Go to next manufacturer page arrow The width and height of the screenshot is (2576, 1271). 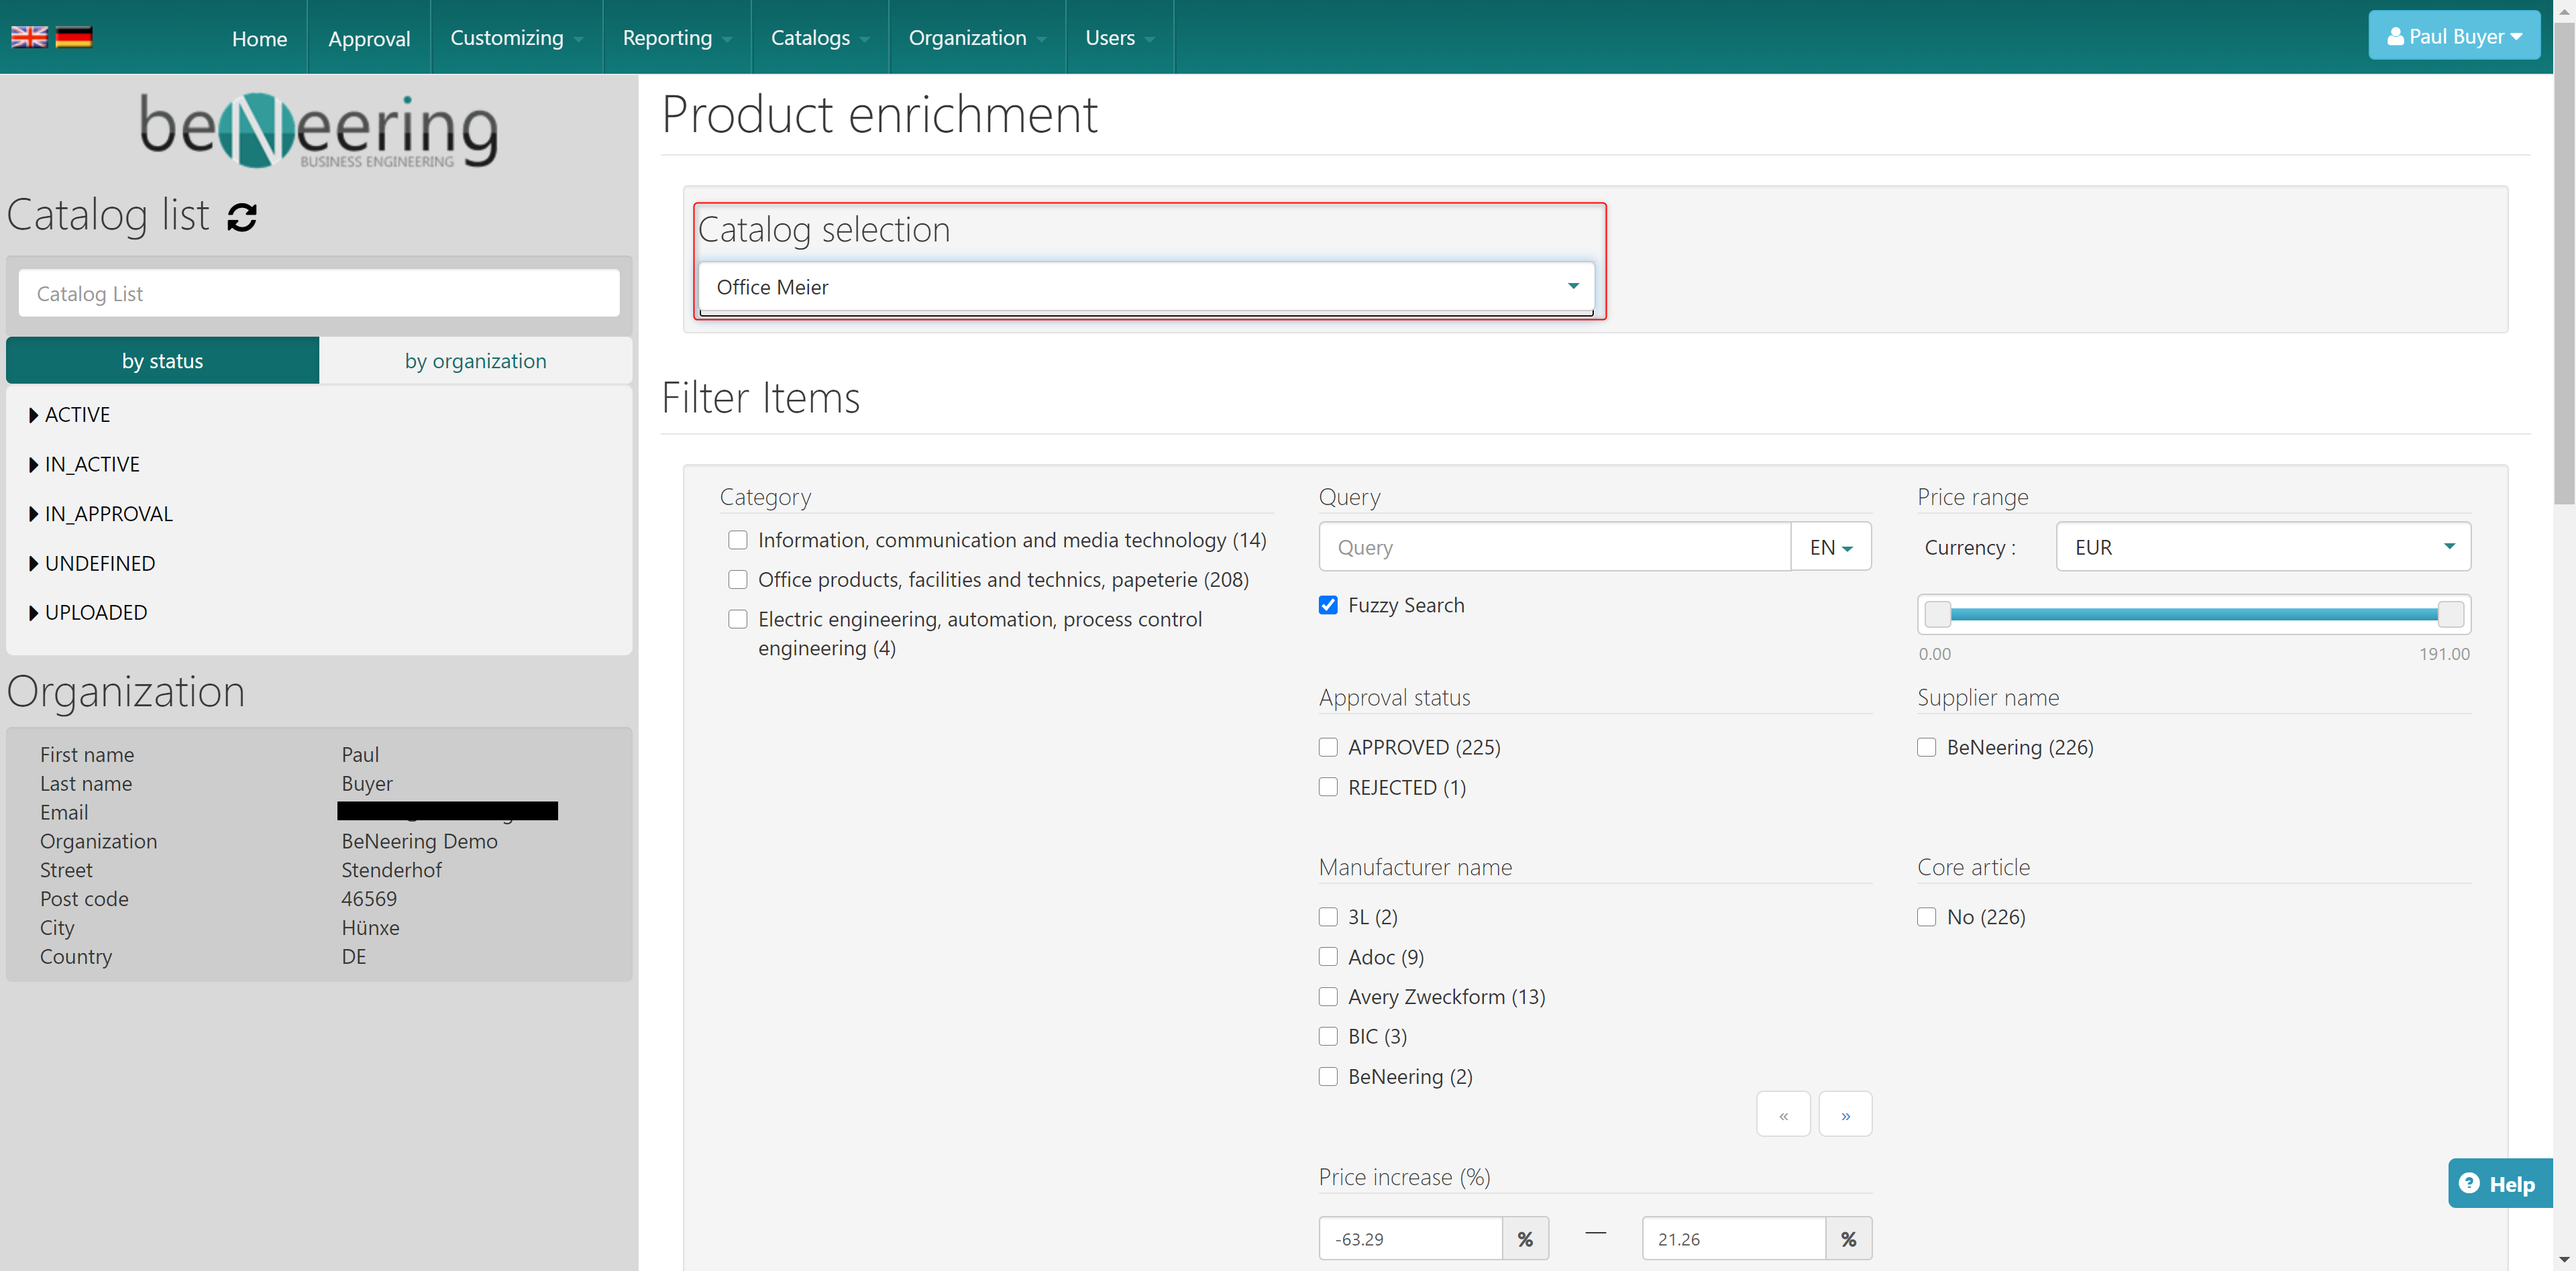1845,1114
